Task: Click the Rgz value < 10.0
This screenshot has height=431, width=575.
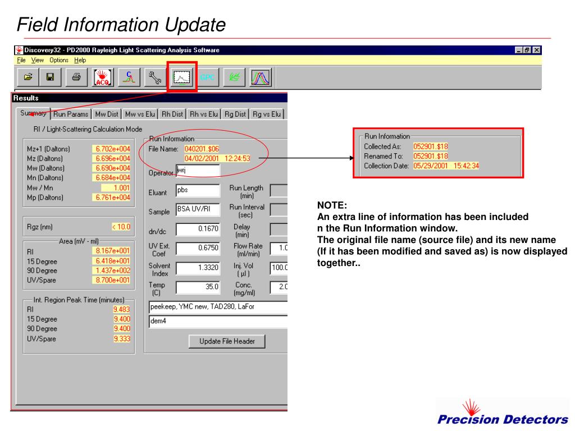Action: [x=121, y=227]
